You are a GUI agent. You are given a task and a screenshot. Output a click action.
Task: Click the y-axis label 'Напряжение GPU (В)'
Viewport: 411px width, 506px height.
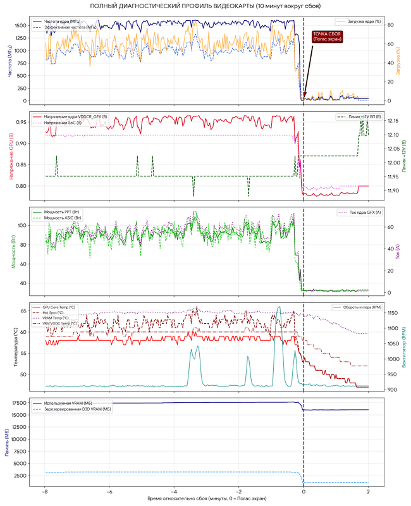pyautogui.click(x=11, y=156)
